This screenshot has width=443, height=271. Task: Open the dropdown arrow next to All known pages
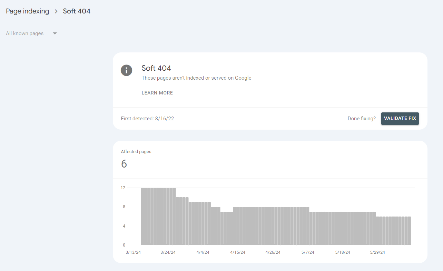tap(55, 34)
